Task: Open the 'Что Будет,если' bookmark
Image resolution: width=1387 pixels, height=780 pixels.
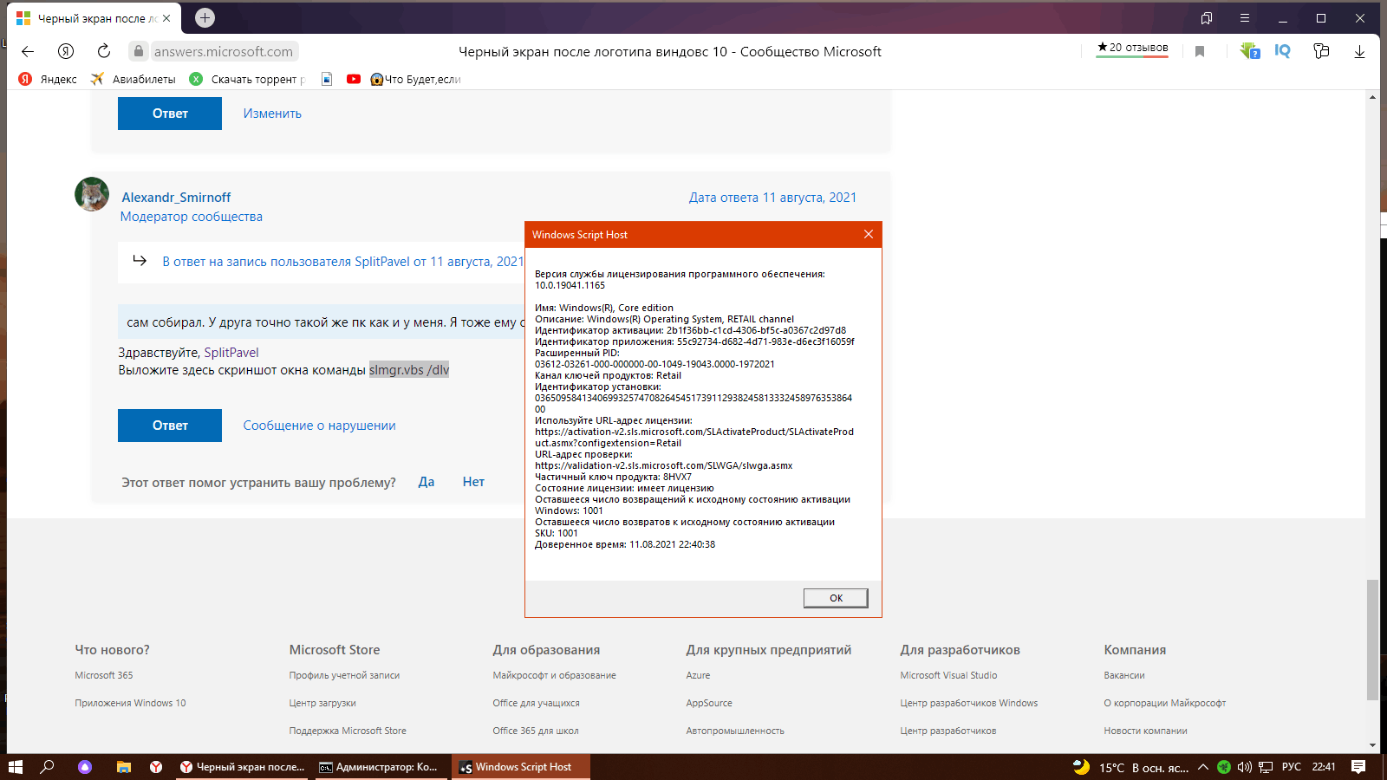Action: pyautogui.click(x=415, y=79)
